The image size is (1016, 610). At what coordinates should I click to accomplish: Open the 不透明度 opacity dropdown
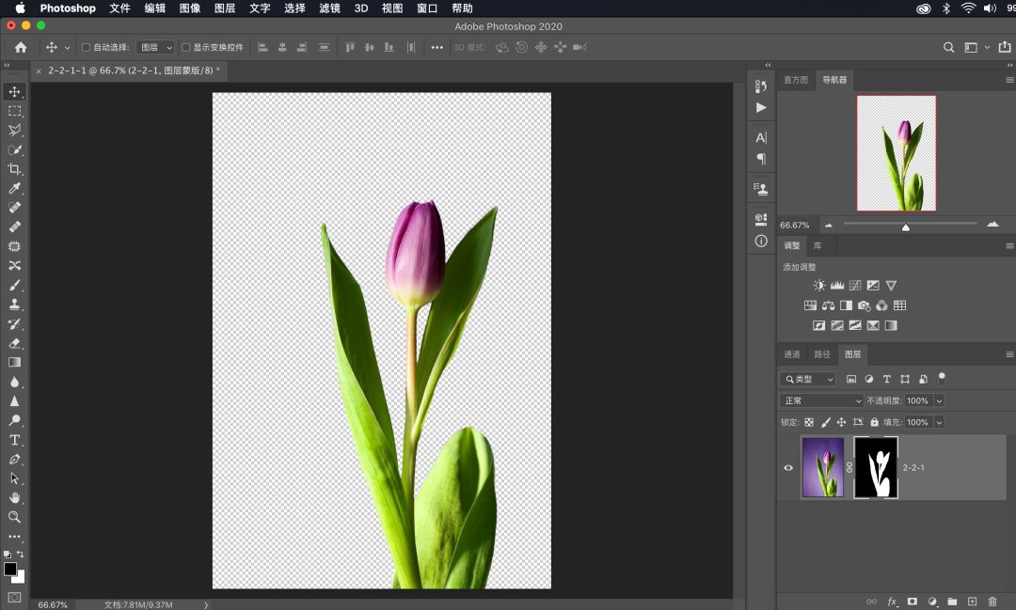[x=938, y=399]
